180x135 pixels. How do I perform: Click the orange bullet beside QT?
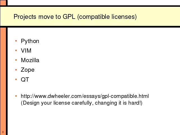16,79
